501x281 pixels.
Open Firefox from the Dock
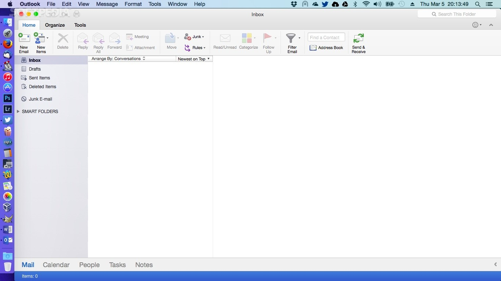[8, 44]
